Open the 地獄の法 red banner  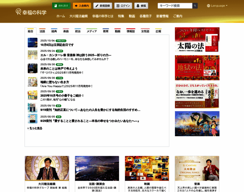click(197, 68)
